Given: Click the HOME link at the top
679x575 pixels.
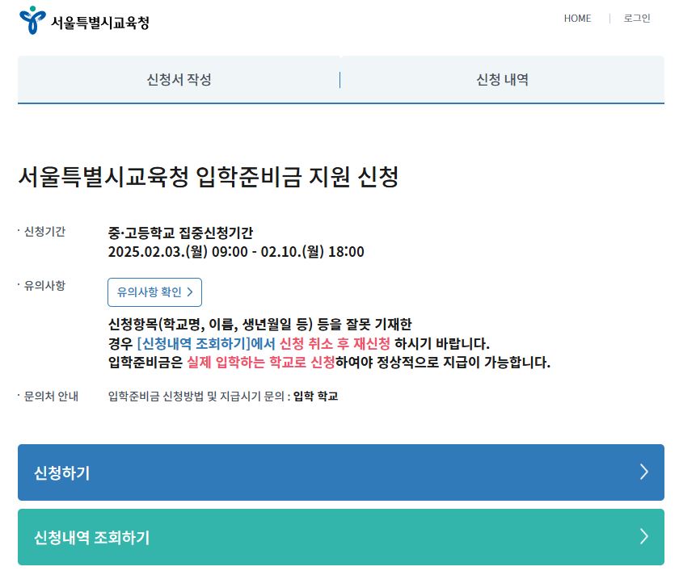Looking at the screenshot, I should coord(577,18).
